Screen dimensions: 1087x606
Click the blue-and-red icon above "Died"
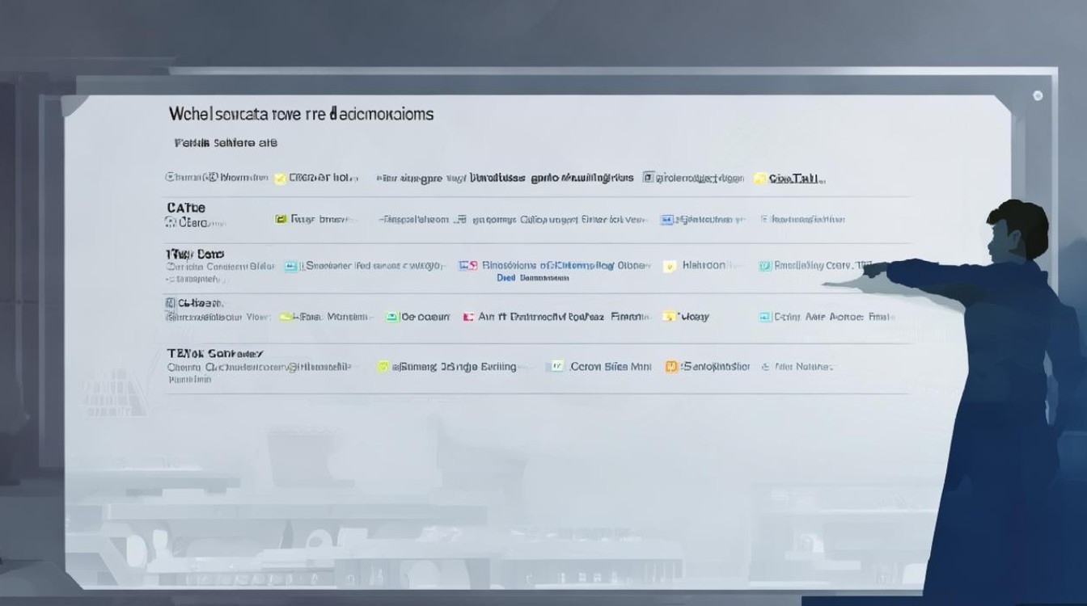pos(467,265)
